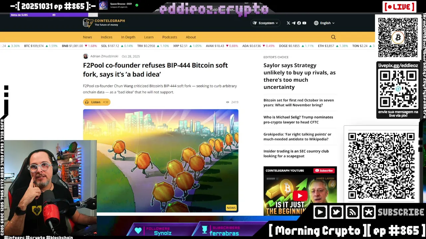The image size is (426, 239).
Task: Click the Ecosystem logo icon
Action: coord(255,23)
